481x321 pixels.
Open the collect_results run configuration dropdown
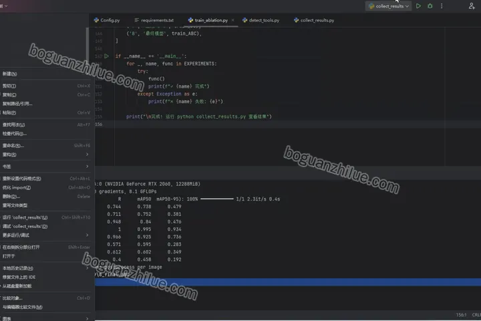click(388, 6)
